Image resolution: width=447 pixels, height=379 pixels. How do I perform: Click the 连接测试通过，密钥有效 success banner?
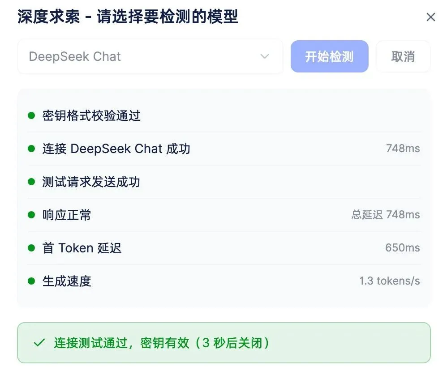[224, 343]
